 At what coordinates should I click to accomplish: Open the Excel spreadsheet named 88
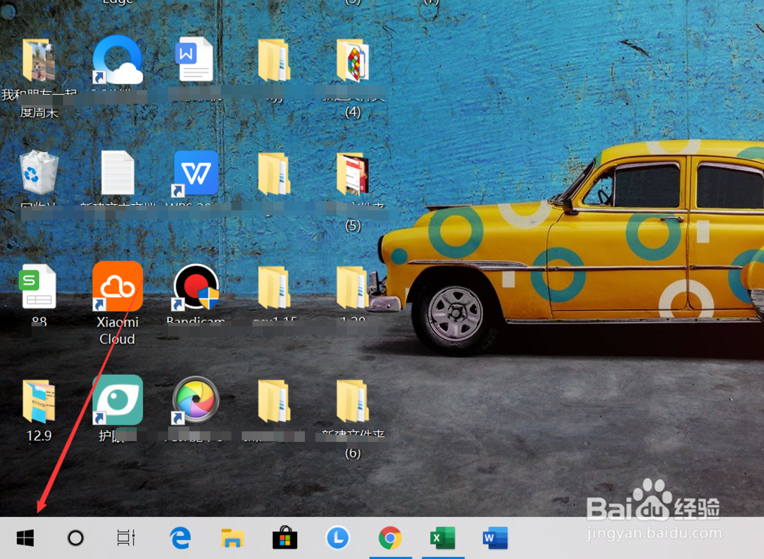pos(38,287)
